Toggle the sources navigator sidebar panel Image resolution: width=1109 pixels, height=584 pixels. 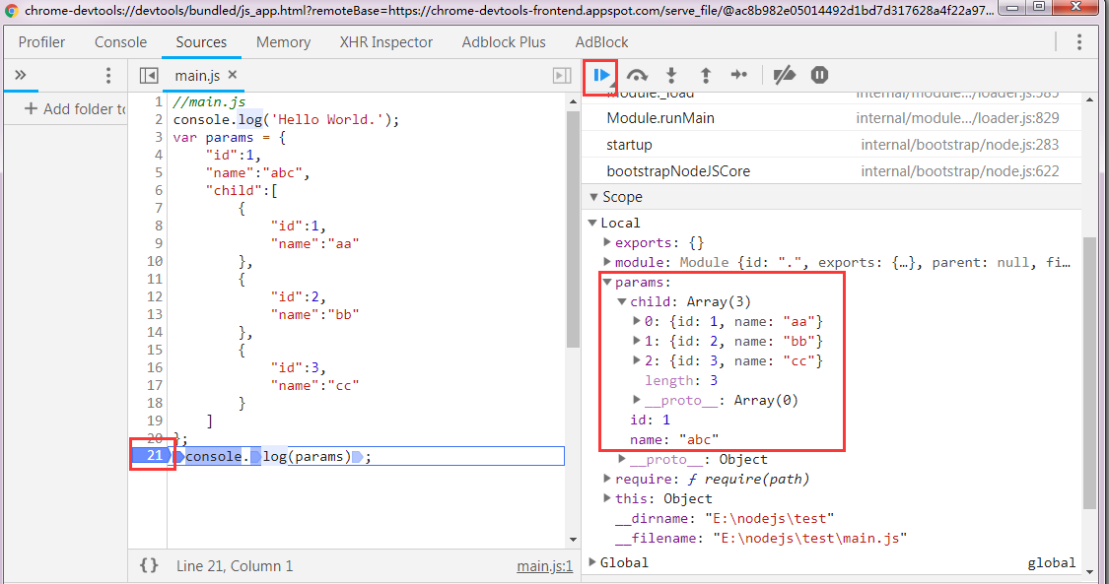pos(149,75)
